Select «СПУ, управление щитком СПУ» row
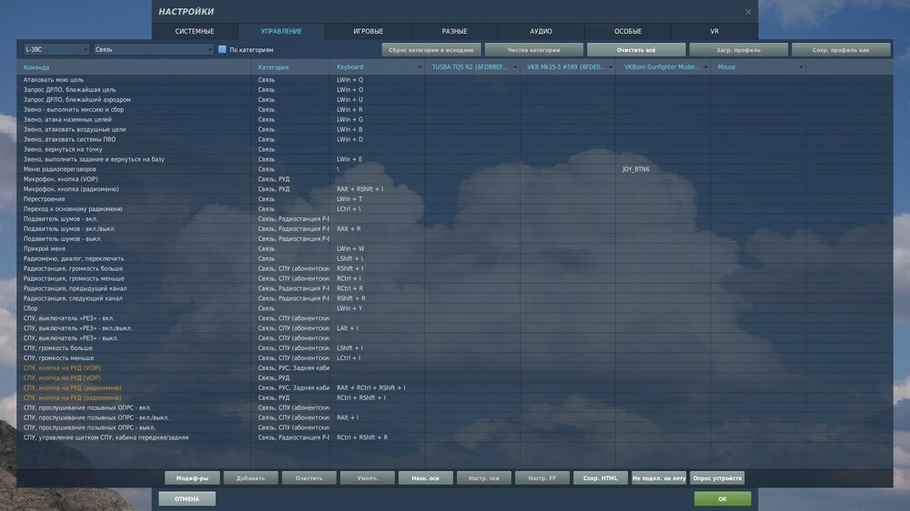The image size is (910, 511). tap(455, 437)
